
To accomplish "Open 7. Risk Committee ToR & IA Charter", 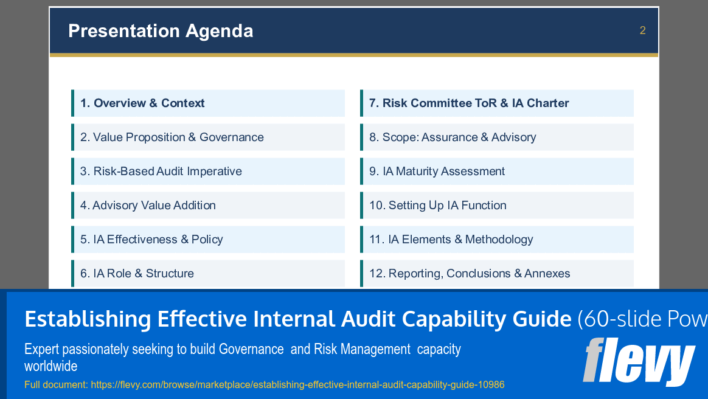I will coord(497,103).
